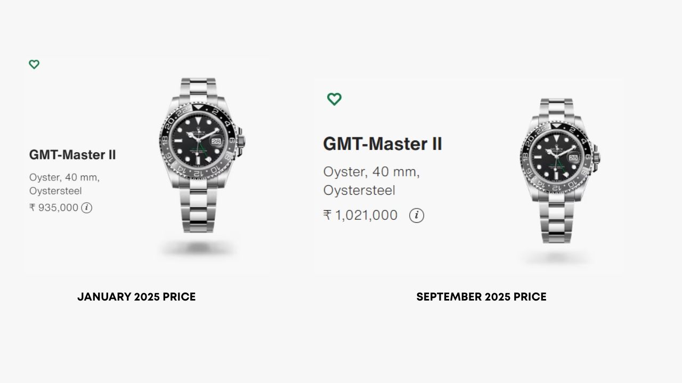Click the ₹ 1,021,000 price text
Image resolution: width=682 pixels, height=383 pixels.
[x=360, y=215]
